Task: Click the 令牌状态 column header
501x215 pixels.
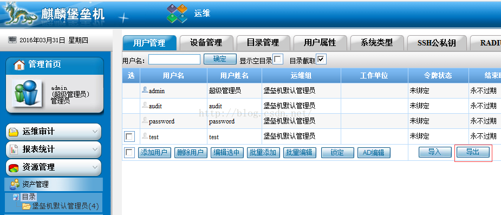Action: coord(438,76)
